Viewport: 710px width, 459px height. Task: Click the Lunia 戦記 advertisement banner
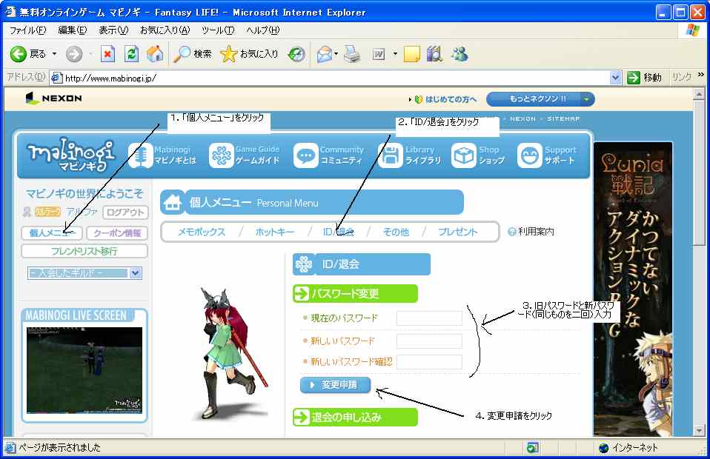point(633,289)
